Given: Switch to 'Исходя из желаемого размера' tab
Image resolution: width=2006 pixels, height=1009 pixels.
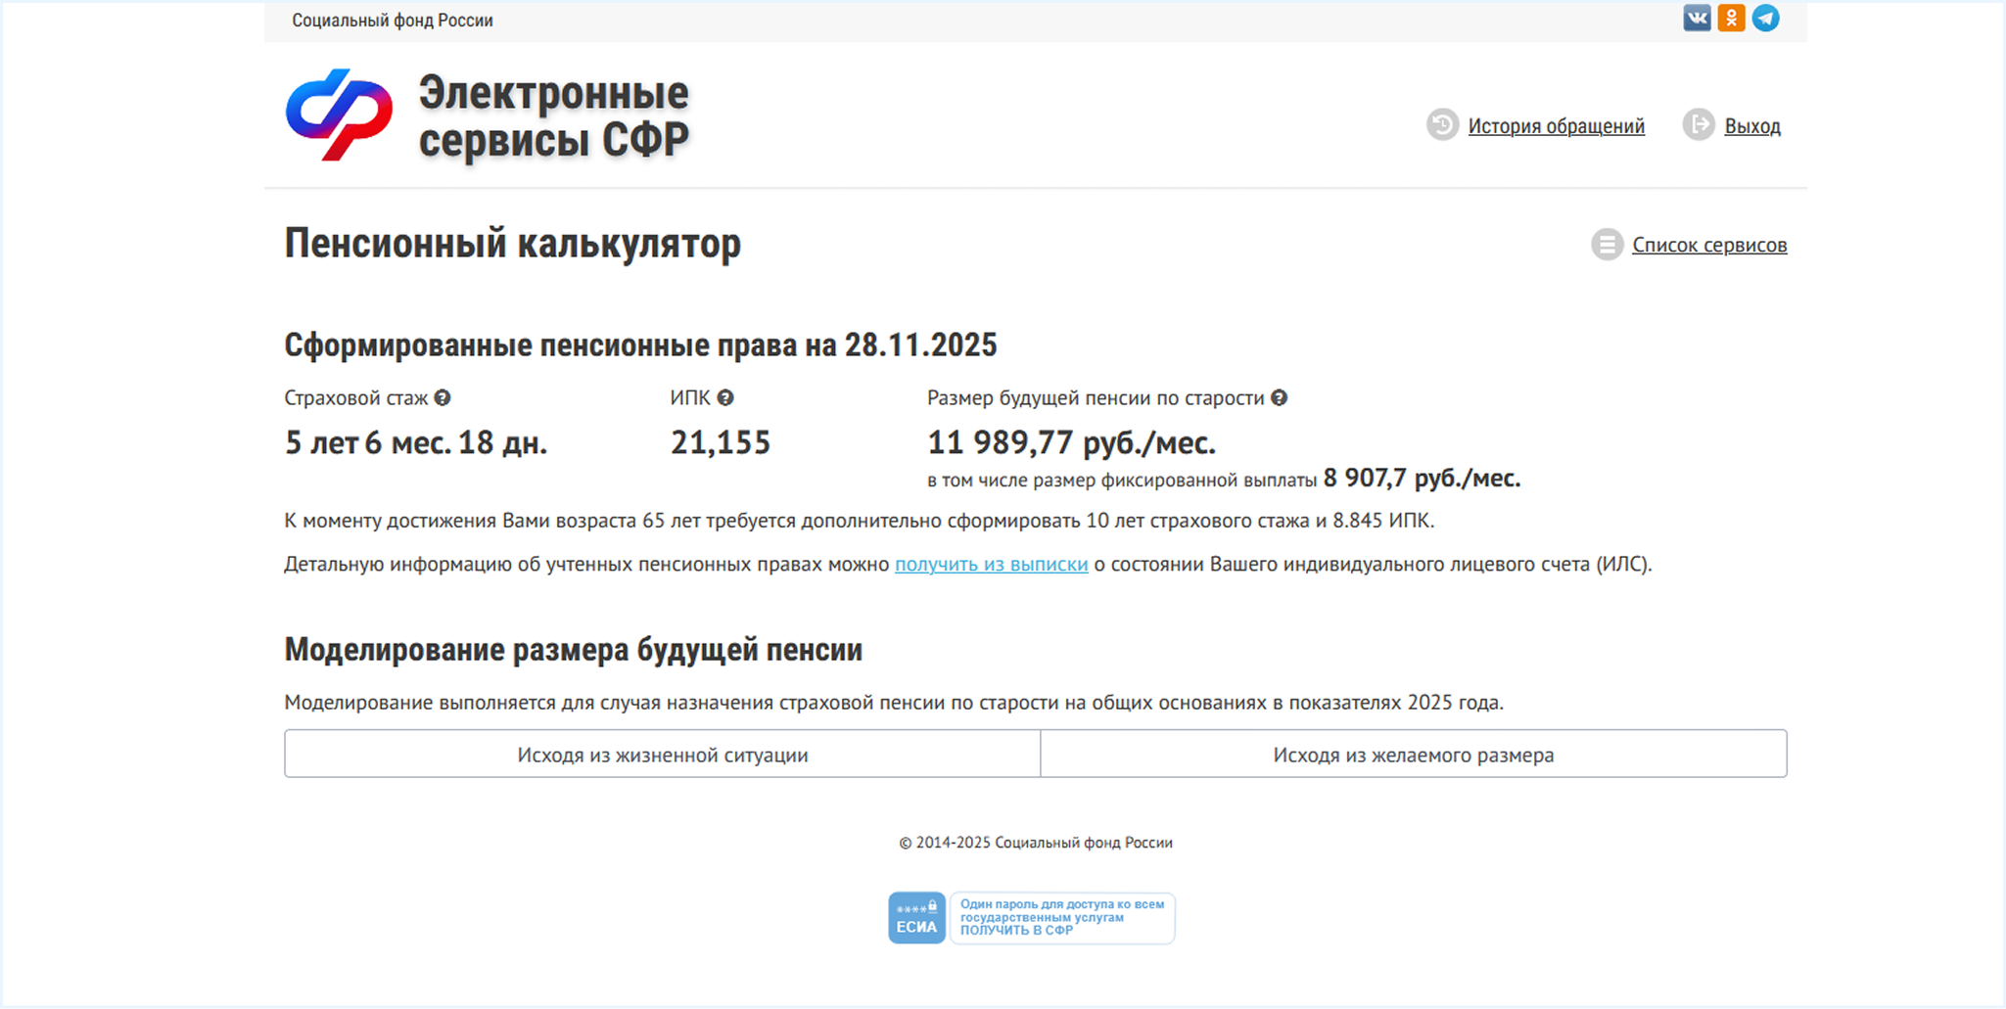Looking at the screenshot, I should (1413, 755).
